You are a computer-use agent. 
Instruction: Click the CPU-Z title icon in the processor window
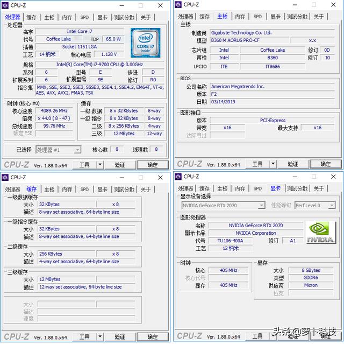point(5,5)
